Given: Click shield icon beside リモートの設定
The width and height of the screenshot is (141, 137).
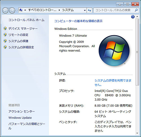Looking at the screenshot, I should [x=5, y=35].
